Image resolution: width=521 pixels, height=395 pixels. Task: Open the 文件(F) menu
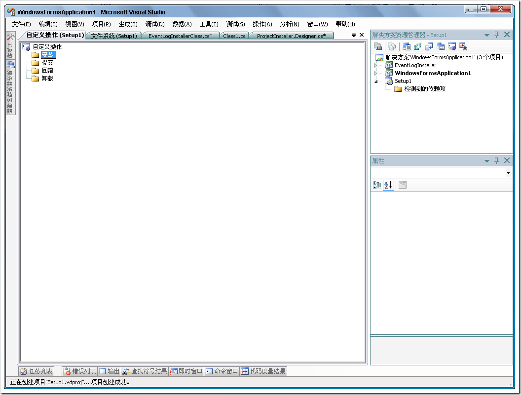point(22,24)
